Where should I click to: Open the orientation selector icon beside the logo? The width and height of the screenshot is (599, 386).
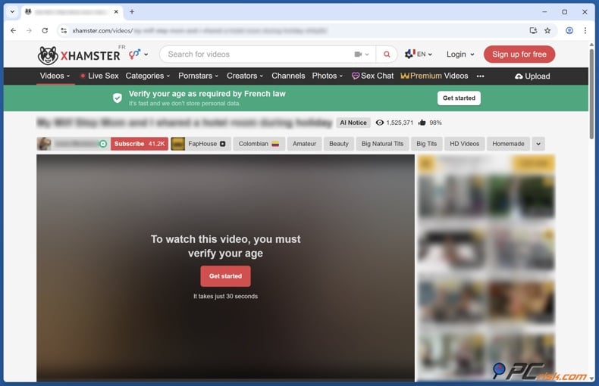(138, 54)
